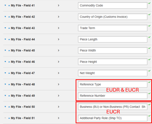
Task: Expand chevron for My File - Field 51
Action: pos(58,118)
